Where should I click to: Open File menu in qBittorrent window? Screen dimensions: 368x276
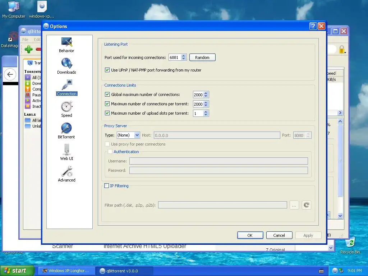tap(26, 40)
